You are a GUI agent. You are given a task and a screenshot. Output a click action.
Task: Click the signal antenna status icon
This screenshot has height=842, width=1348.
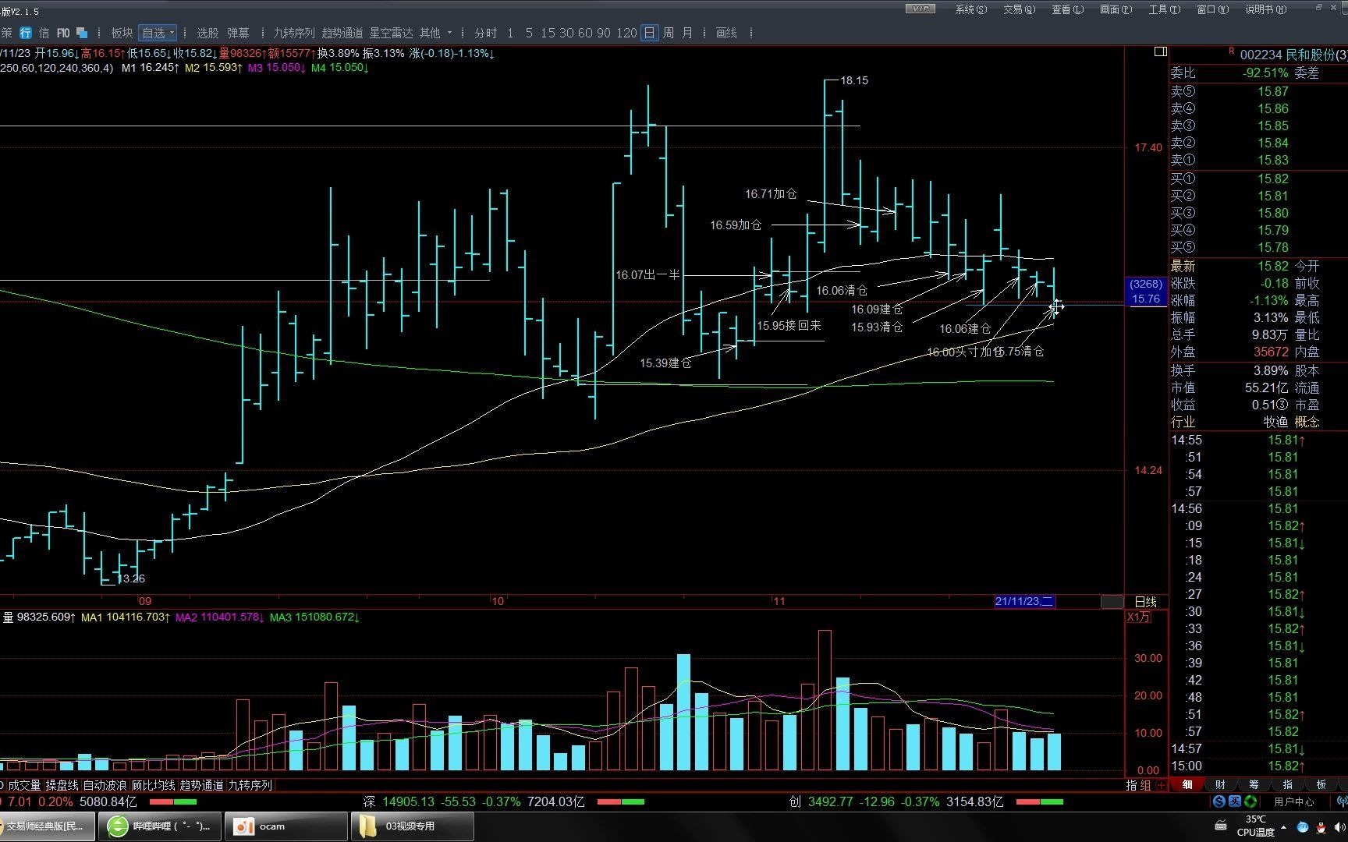tap(1342, 801)
